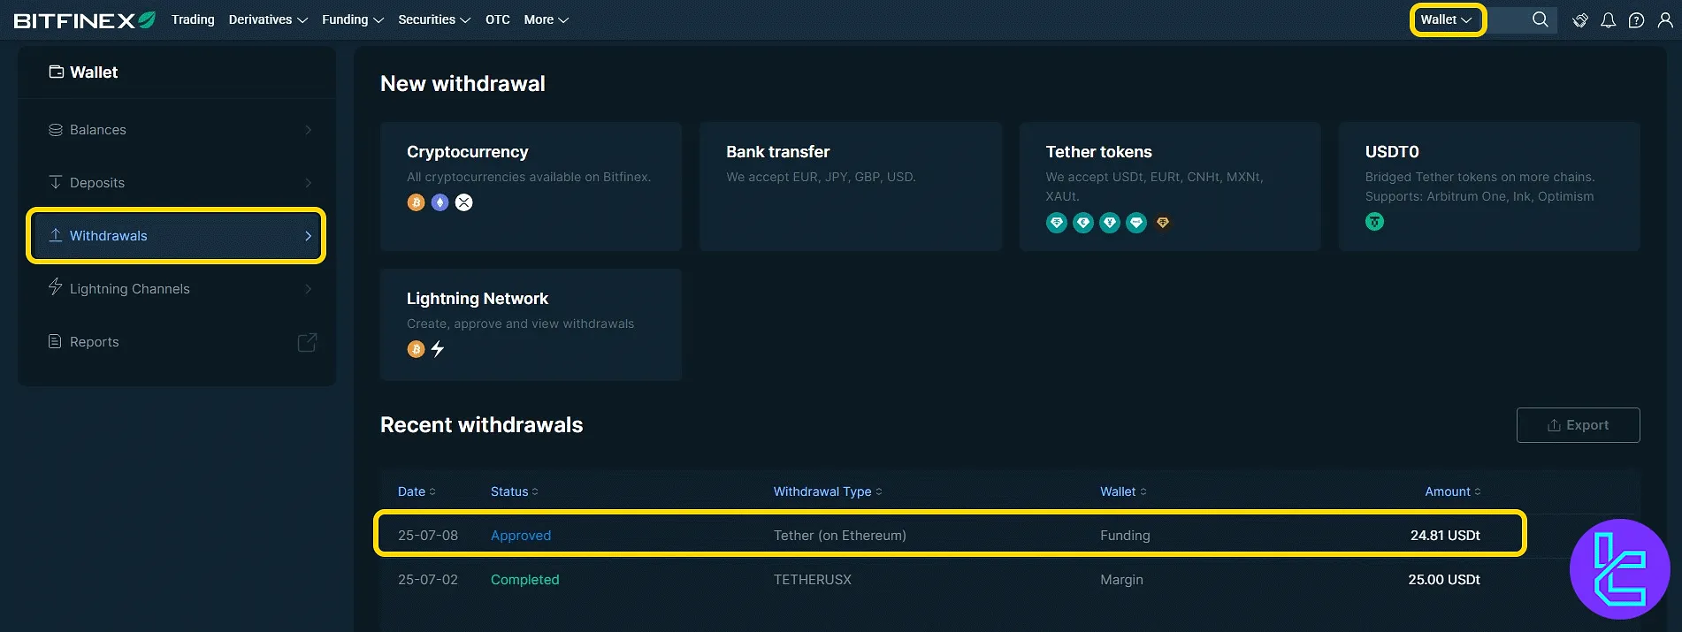
Task: Click the Completed status link
Action: coord(525,580)
